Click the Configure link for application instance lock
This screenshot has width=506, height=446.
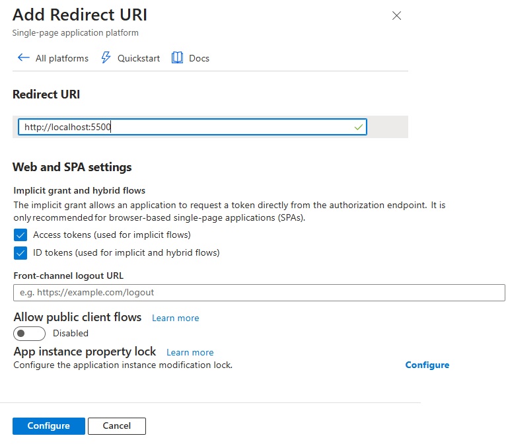(427, 365)
